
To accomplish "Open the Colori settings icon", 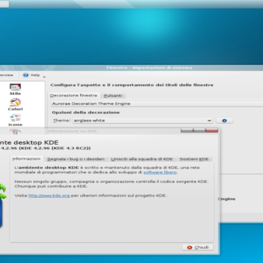I will point(15,105).
